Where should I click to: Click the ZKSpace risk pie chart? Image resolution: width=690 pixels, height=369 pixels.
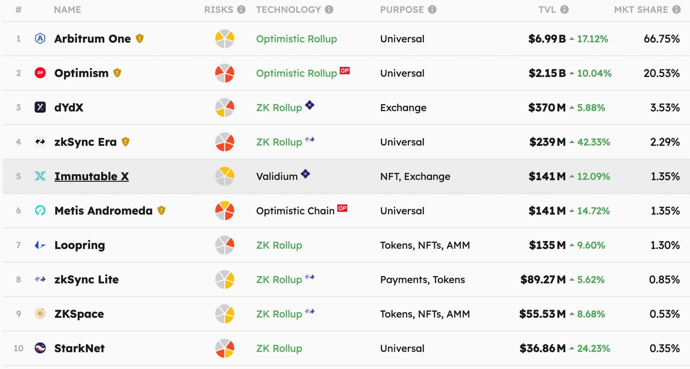pyautogui.click(x=225, y=314)
